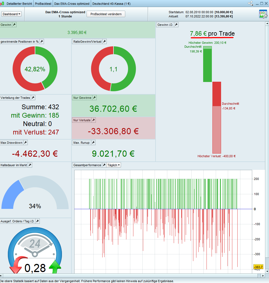Image resolution: width=269 pixels, height=283 pixels.
Task: Click the Höchster Gewinn: 200,10 € label
Action: [x=207, y=43]
